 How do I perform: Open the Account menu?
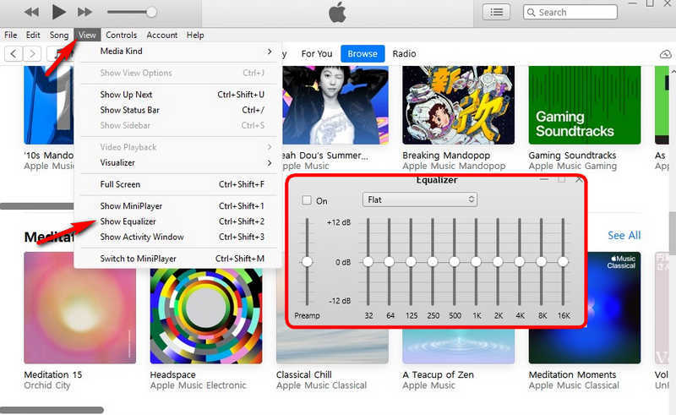pos(162,35)
